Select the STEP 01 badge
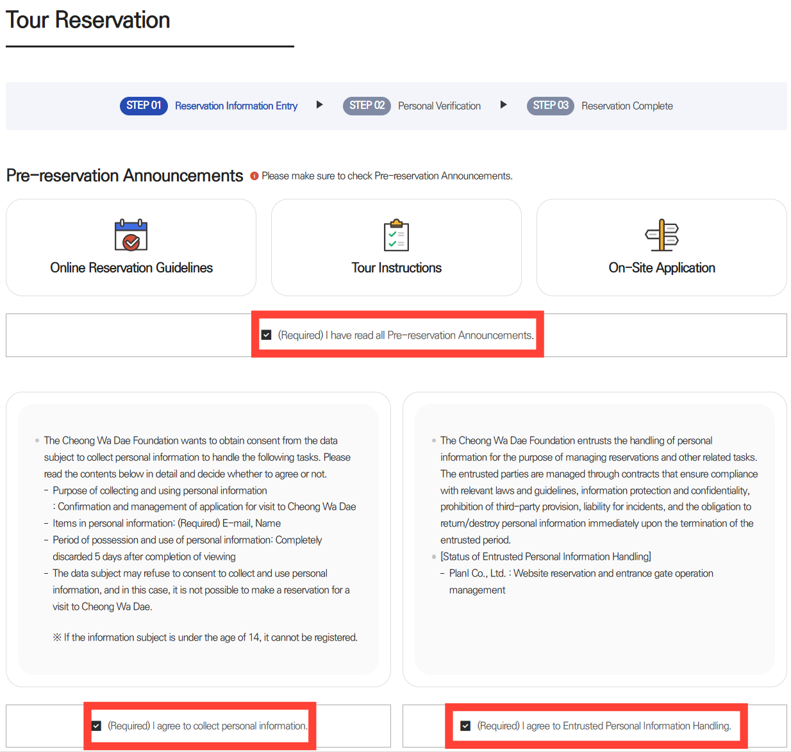Image resolution: width=791 pixels, height=752 pixels. click(144, 106)
